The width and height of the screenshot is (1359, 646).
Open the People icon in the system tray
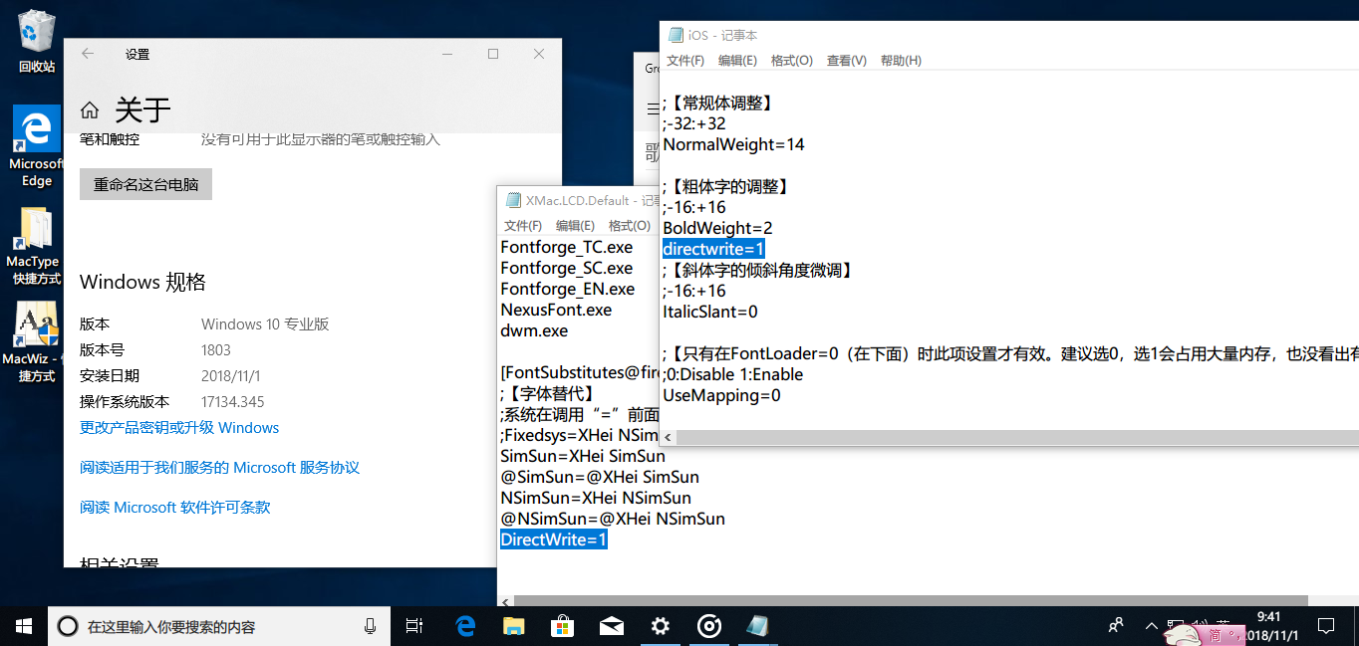point(1115,626)
